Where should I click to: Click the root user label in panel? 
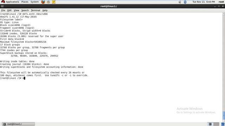[221, 2]
